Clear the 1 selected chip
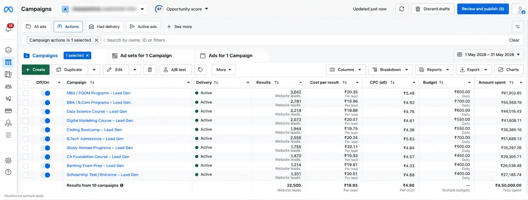 click(x=88, y=55)
